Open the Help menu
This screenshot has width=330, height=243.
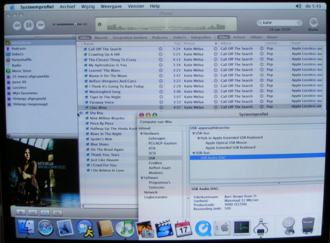point(155,6)
